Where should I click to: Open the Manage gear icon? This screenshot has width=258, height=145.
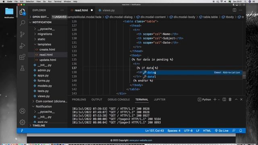tap(23, 122)
